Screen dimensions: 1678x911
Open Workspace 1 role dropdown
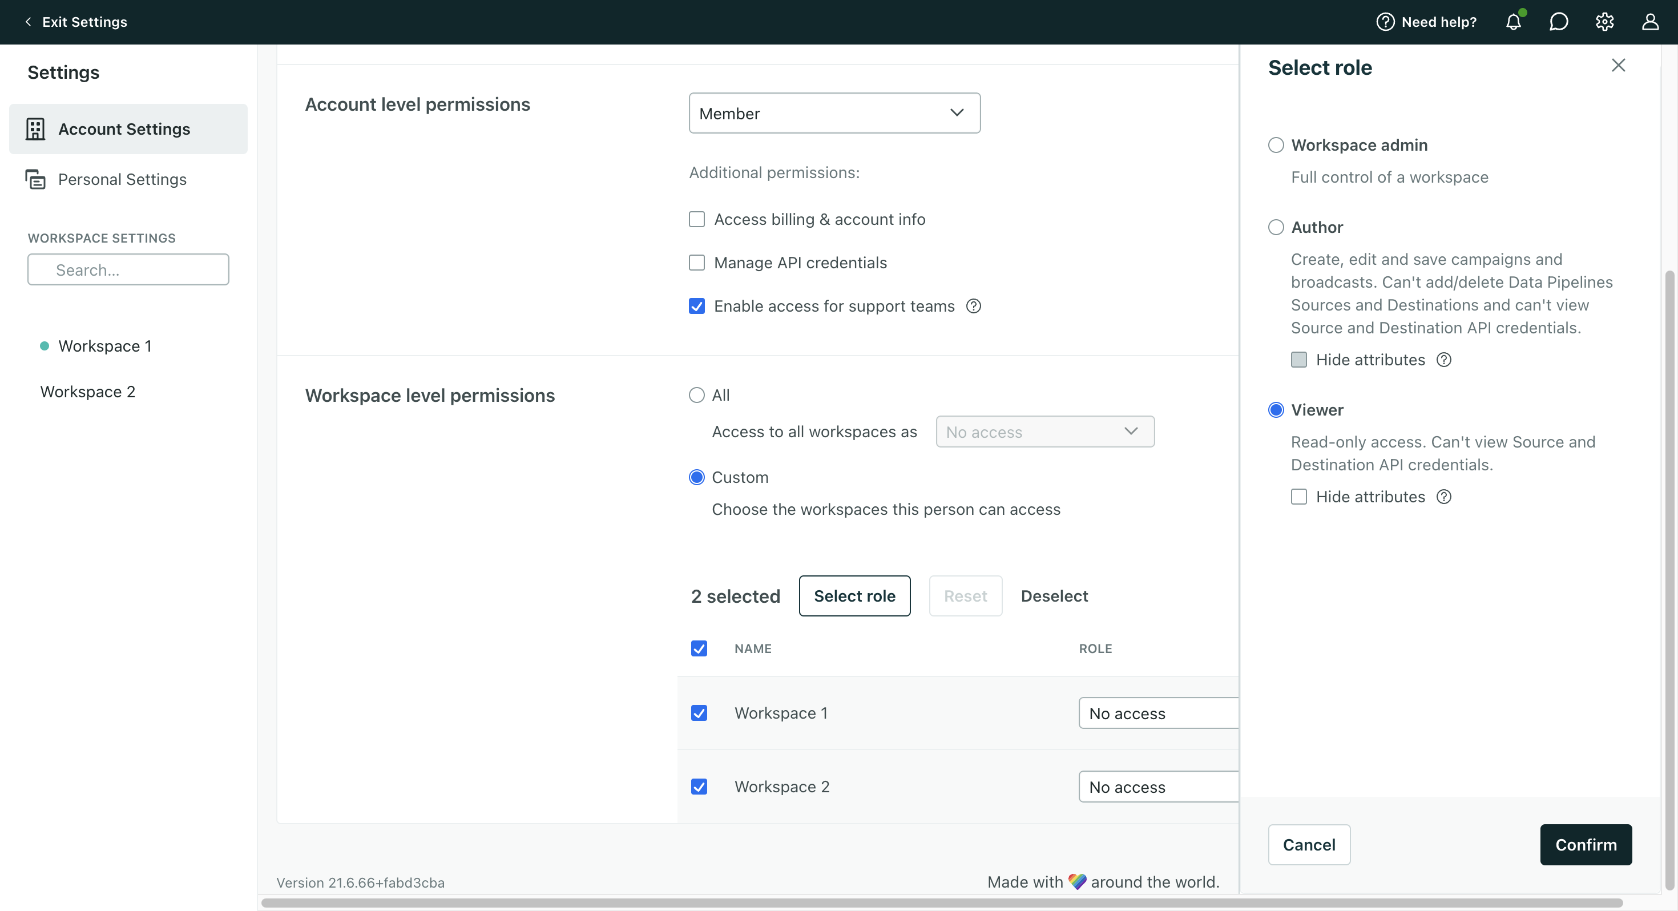coord(1158,713)
